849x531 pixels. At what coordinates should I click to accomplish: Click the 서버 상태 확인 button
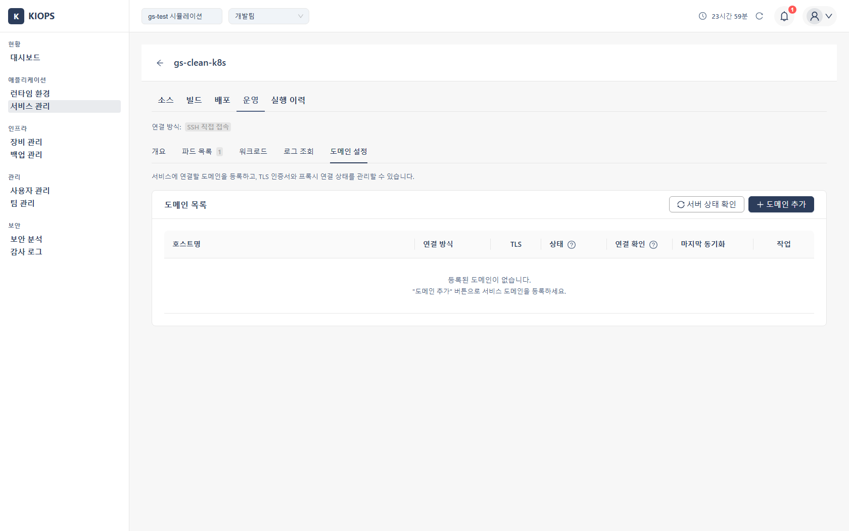tap(706, 204)
